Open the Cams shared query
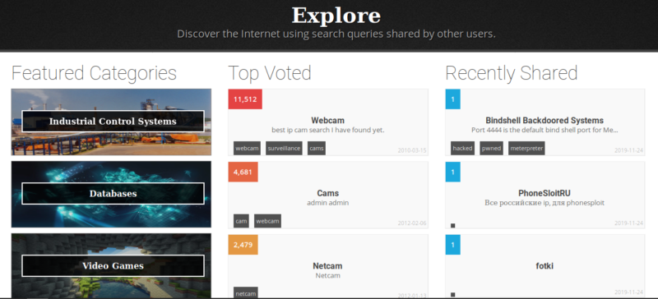 327,193
